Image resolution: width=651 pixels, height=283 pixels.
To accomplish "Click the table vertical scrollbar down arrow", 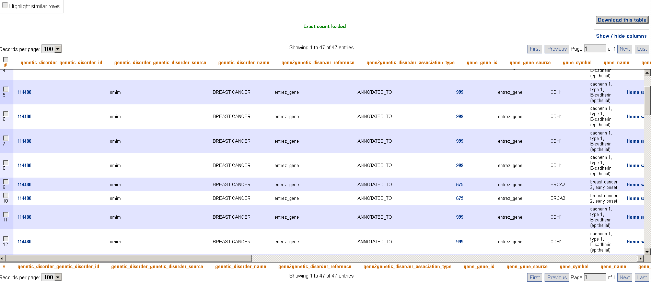I will click(647, 252).
